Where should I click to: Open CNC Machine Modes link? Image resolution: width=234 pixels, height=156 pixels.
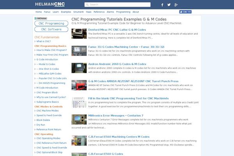click(48, 111)
